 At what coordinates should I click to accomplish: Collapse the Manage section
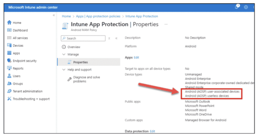click(64, 54)
